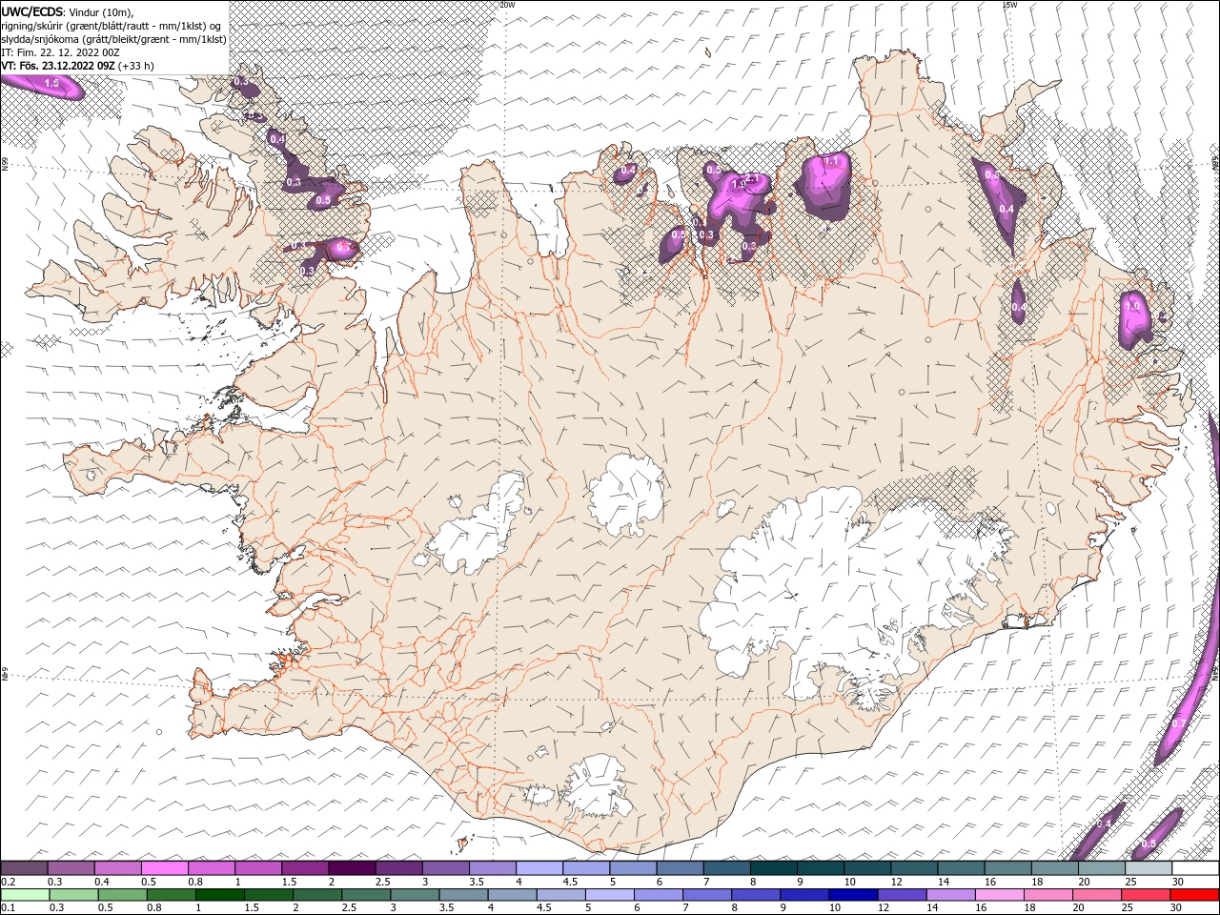This screenshot has height=915, width=1220.
Task: Select the 'slydda/snjókoma' legend description line
Action: pos(113,39)
